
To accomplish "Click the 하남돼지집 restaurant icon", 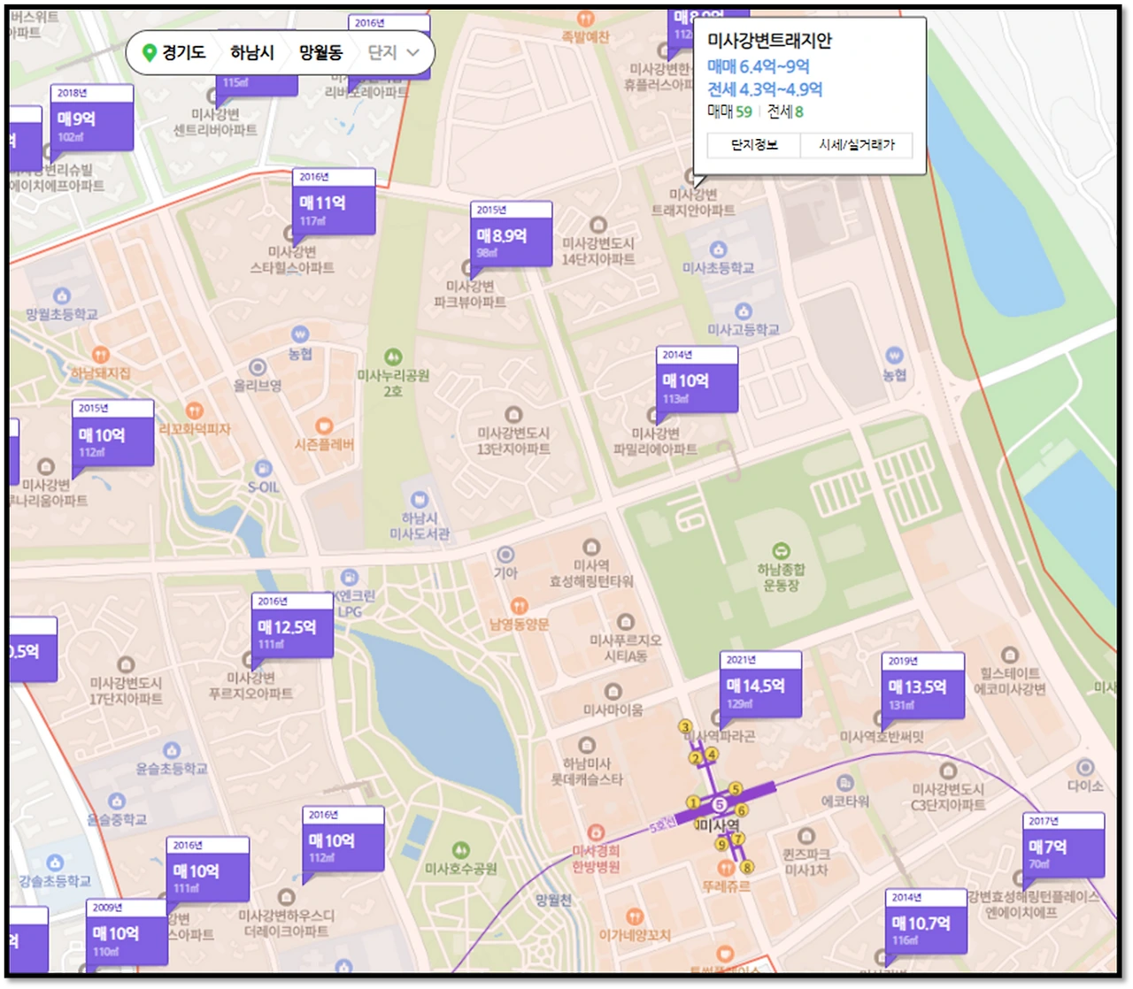I will tap(101, 355).
